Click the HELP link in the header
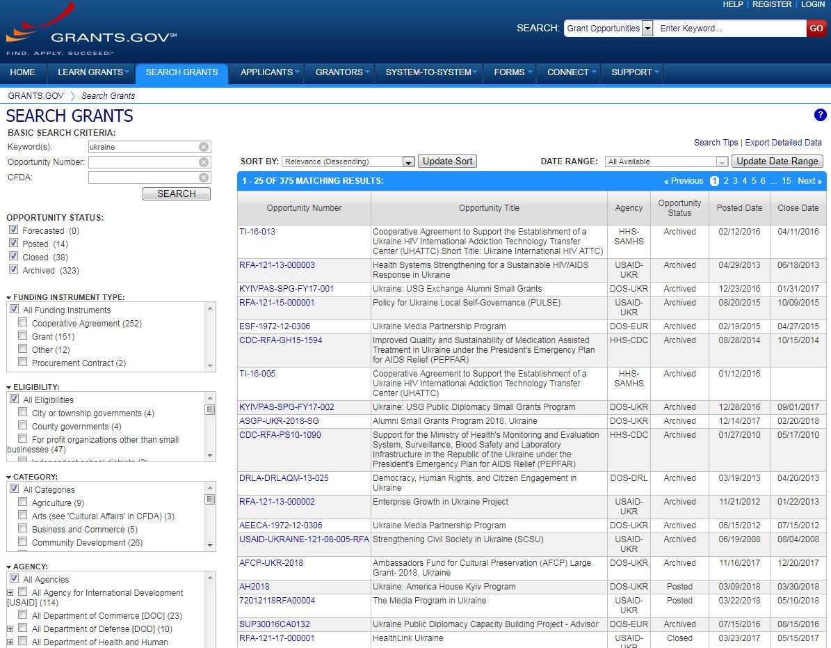 (x=733, y=4)
